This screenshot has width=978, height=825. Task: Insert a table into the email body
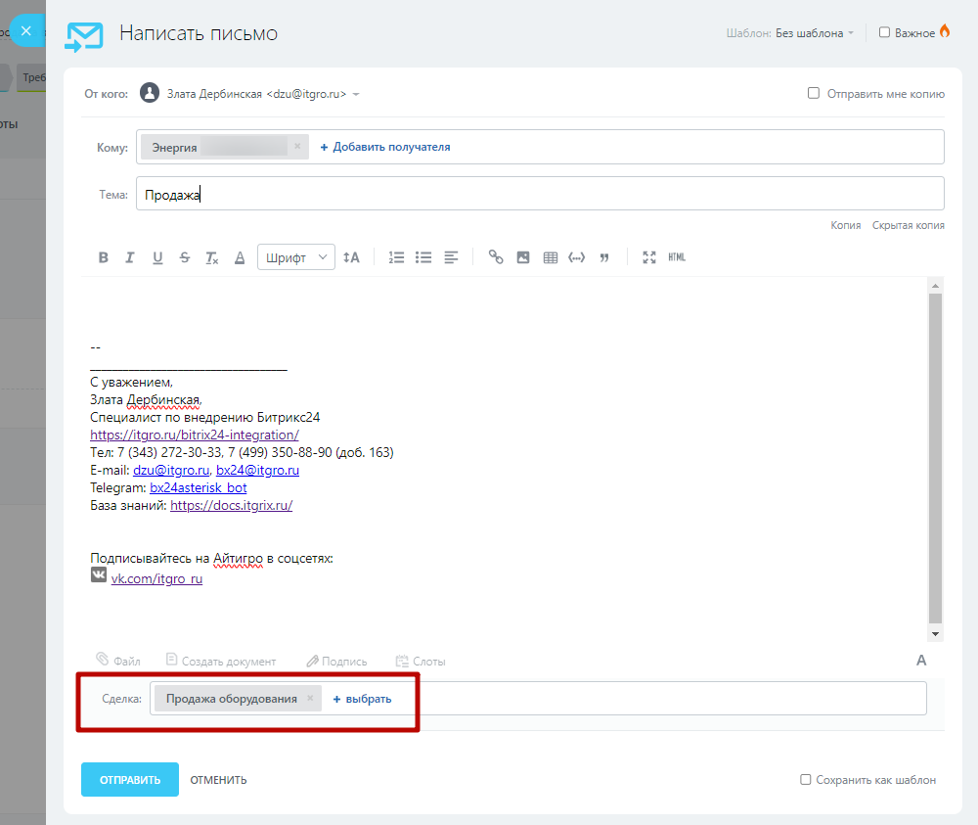[551, 257]
